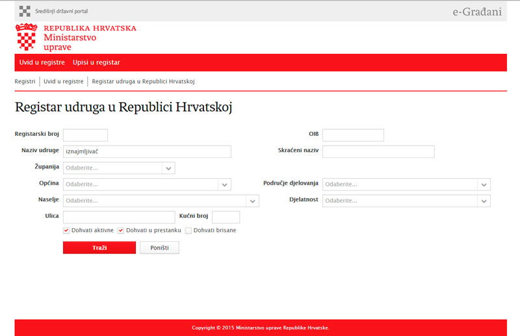Click the Registarski broj input field
The width and height of the screenshot is (520, 336).
click(85, 135)
